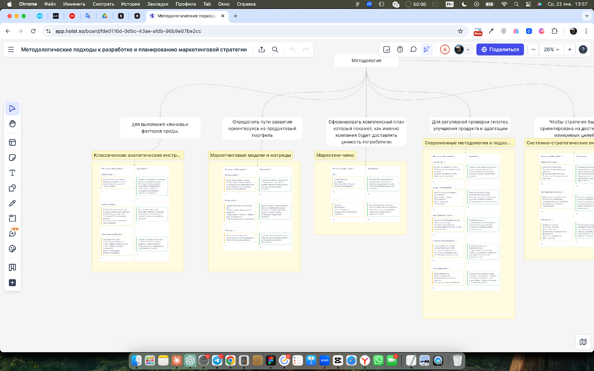594x371 pixels.
Task: Click the export board icon
Action: tap(261, 49)
